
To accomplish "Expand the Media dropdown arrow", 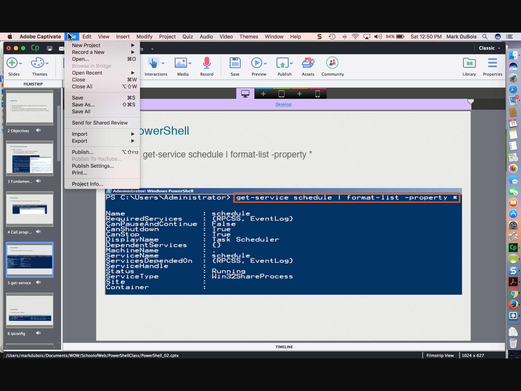I will point(190,63).
